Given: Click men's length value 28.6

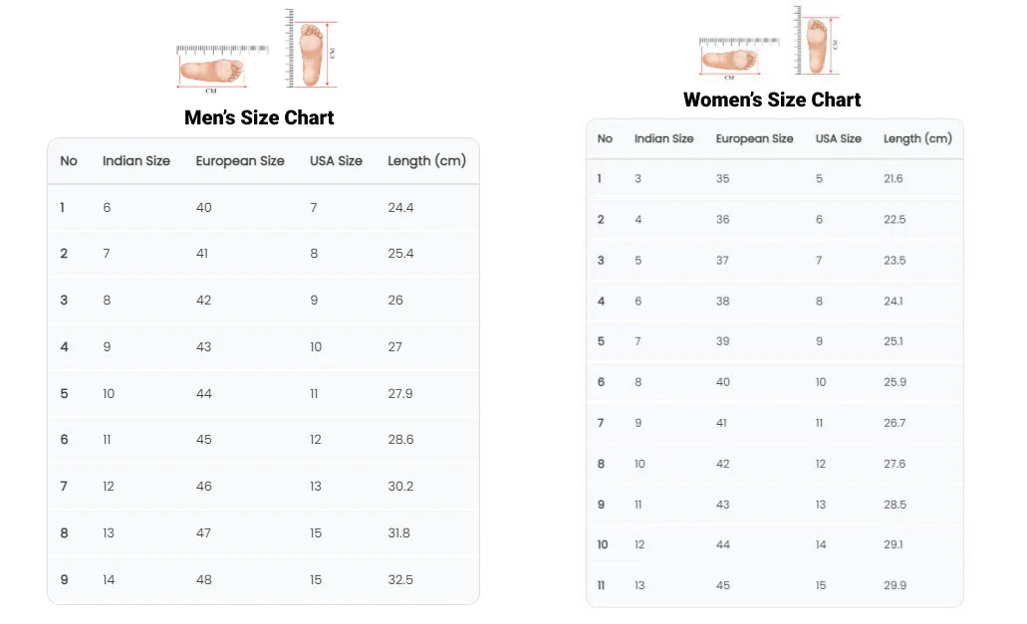Looking at the screenshot, I should tap(400, 440).
